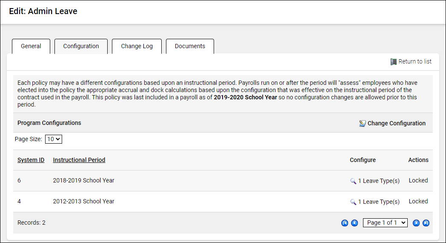Switch to the Change Log tab
The height and width of the screenshot is (243, 446).
tap(137, 46)
